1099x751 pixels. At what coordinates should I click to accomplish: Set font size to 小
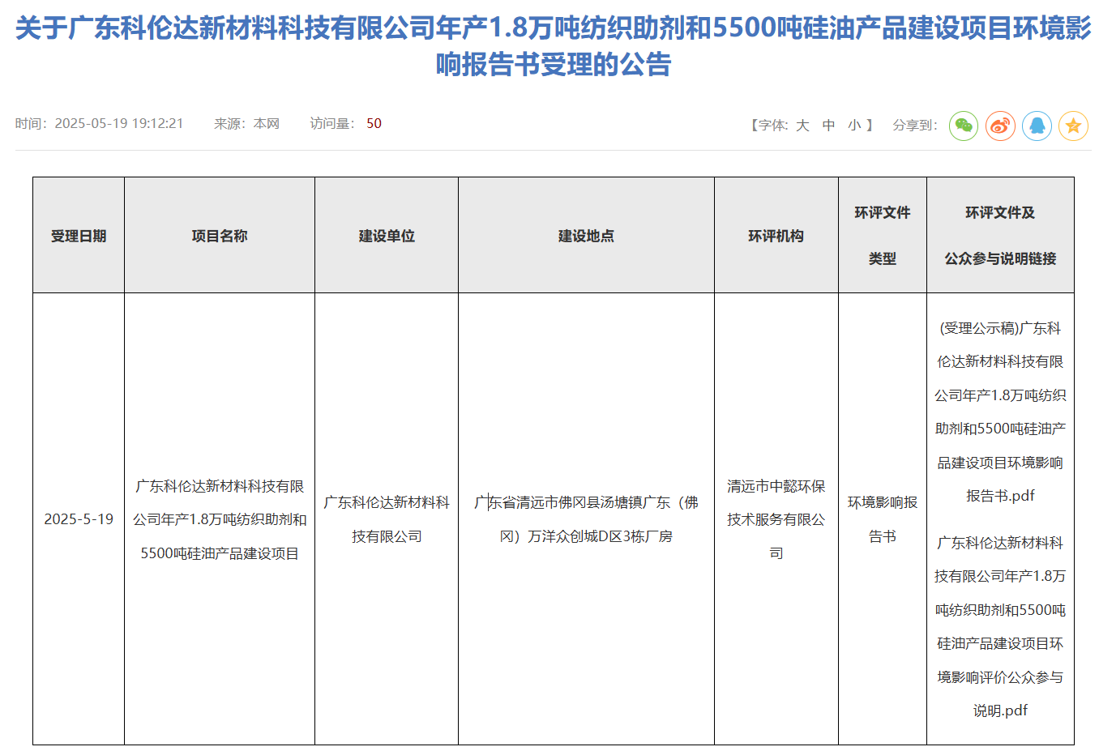coord(854,125)
